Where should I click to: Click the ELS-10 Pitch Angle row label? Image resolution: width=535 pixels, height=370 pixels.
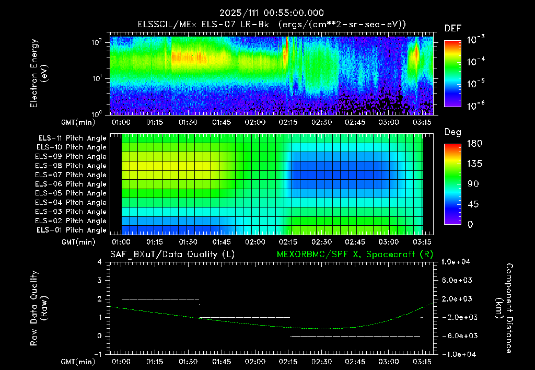tap(72, 147)
